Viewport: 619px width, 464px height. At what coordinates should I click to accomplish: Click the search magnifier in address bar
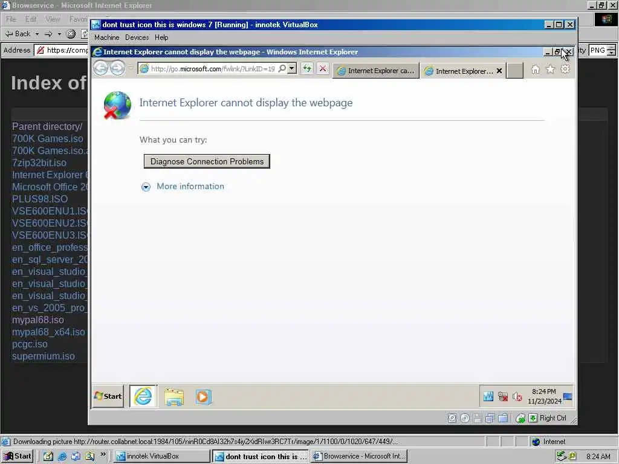coord(282,69)
